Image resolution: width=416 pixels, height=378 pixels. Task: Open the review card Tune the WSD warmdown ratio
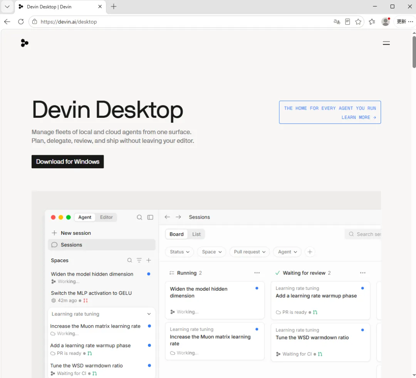[320, 342]
